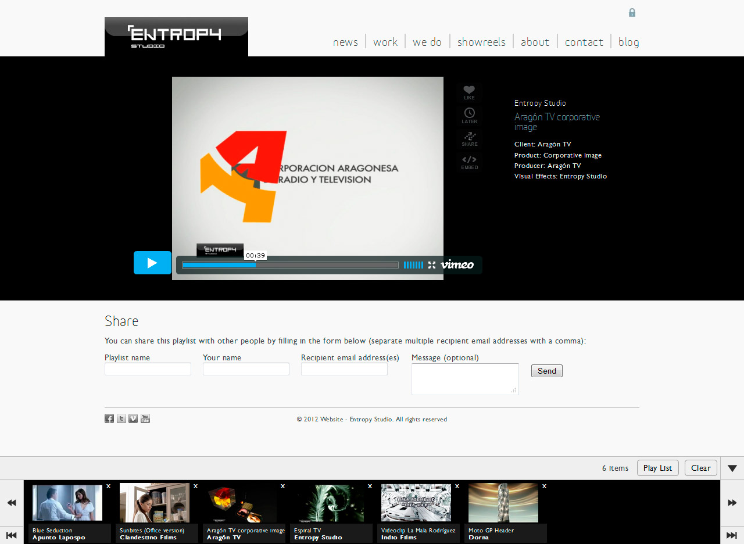Viewport: 744px width, 544px height.
Task: Click the Embed code icon
Action: (469, 162)
